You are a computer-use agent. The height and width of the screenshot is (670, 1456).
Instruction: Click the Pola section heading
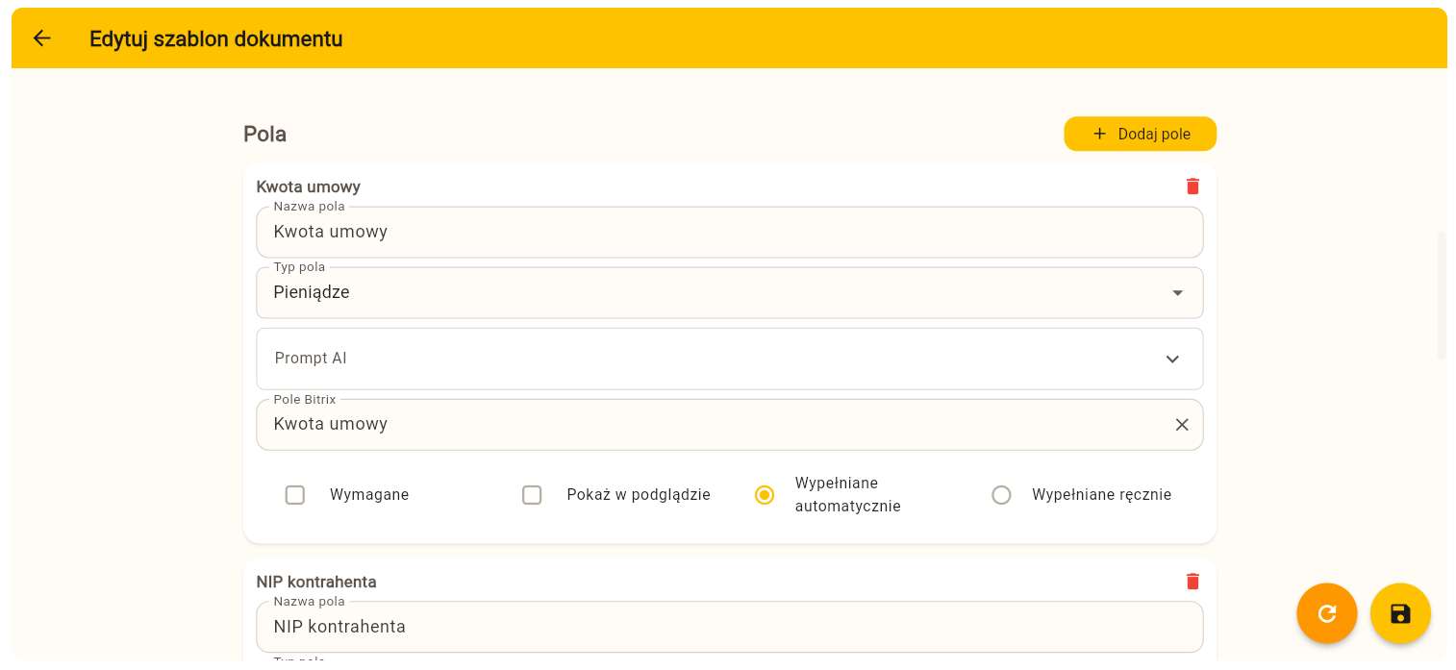coord(264,135)
